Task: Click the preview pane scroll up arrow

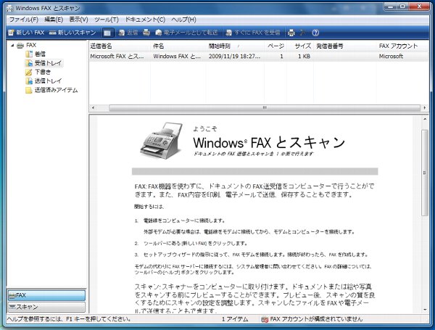Action: pyautogui.click(x=425, y=119)
